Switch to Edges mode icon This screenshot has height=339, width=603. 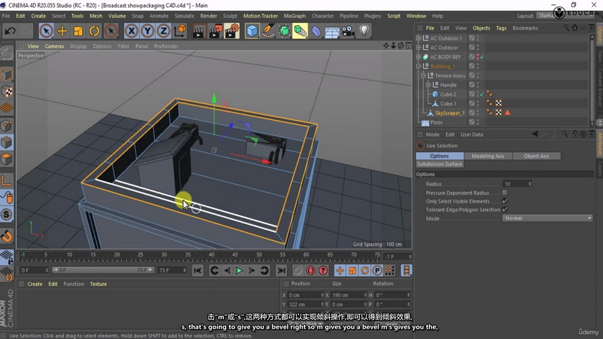[x=7, y=143]
